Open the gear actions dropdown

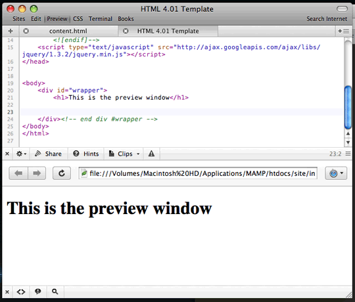click(x=21, y=154)
